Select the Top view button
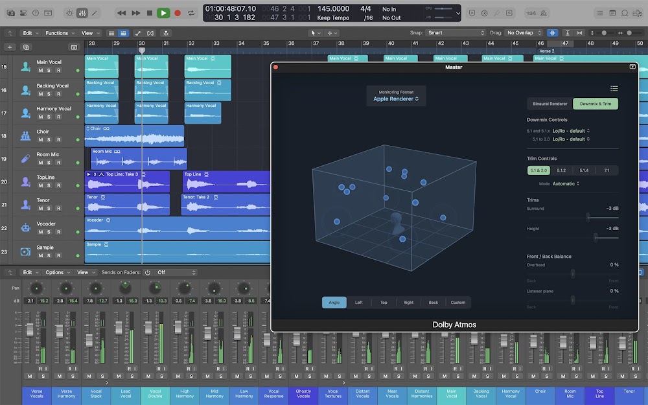Viewport: 648px width, 405px height. [x=384, y=303]
